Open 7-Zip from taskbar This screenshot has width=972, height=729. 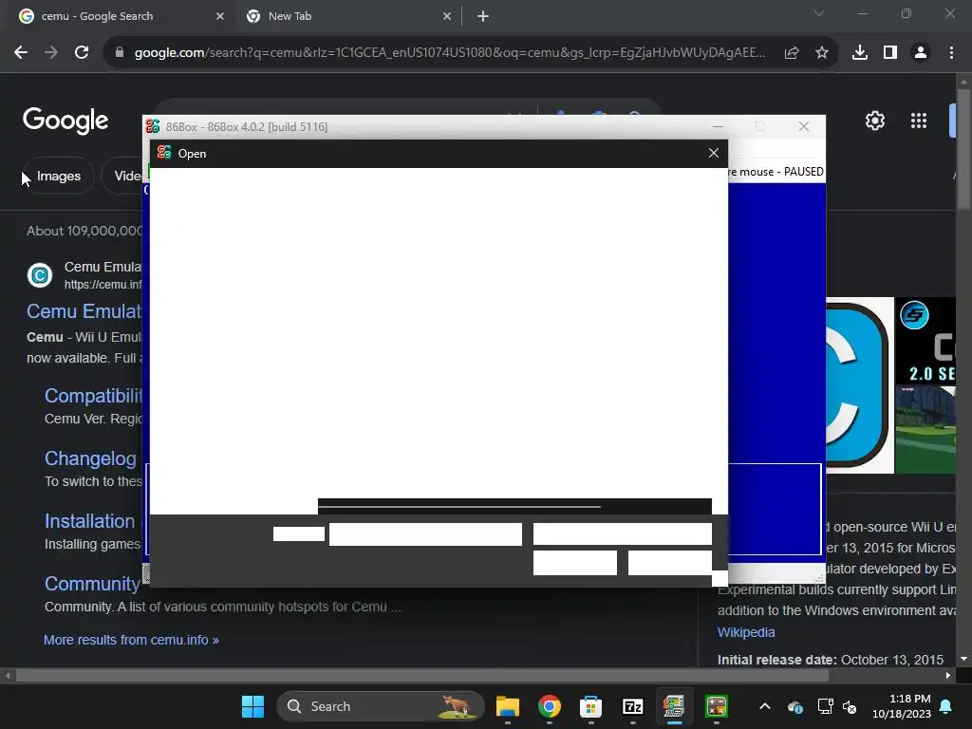coord(633,706)
